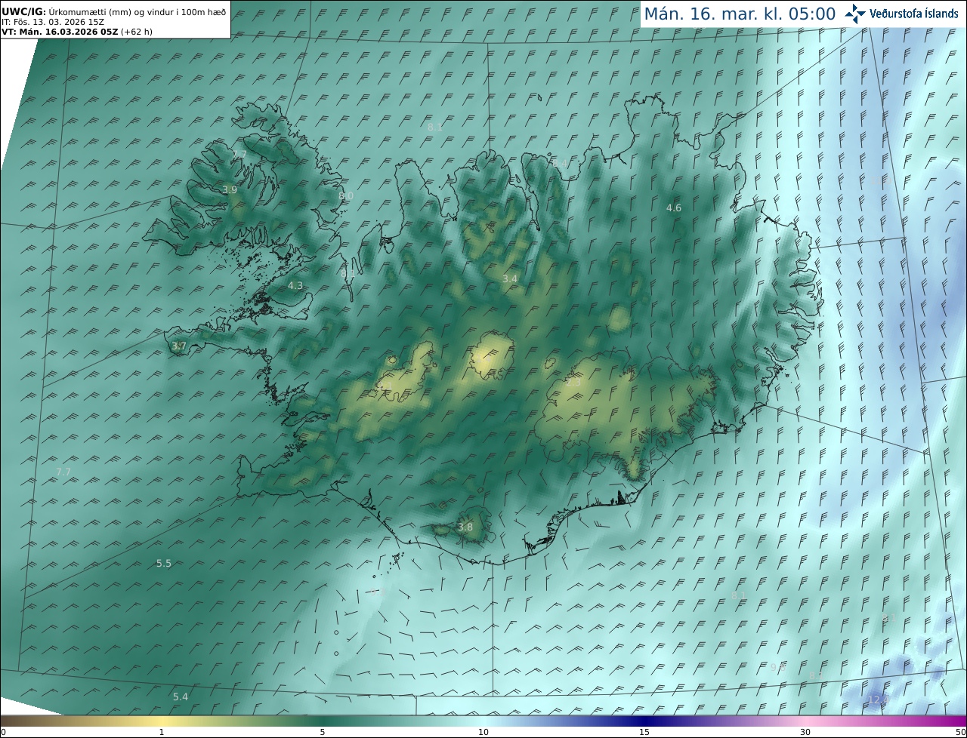
Task: Click the map value '3.8' near the south coast
Action: point(465,527)
